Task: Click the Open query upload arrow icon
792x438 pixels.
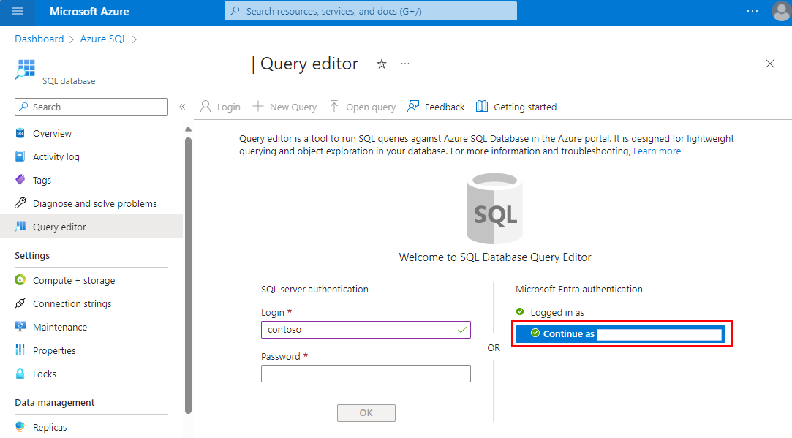Action: [334, 106]
